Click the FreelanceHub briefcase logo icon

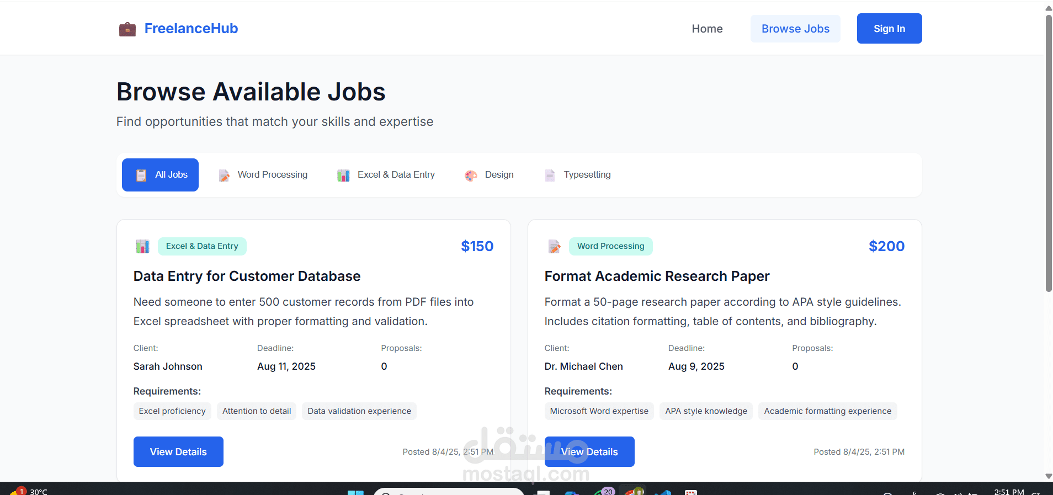[x=127, y=29]
